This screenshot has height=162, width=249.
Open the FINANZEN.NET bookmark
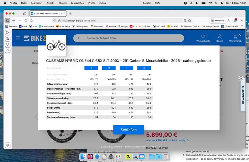(x=230, y=27)
